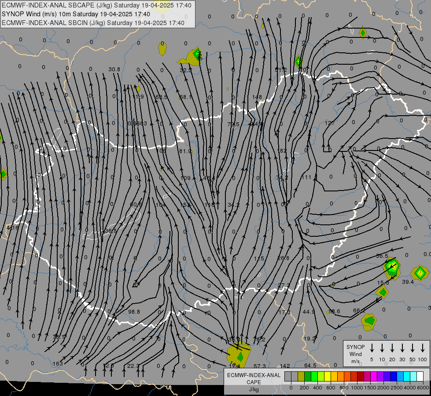Click the map value 36.5
Image resolution: width=431 pixels, height=396 pixels.
[x=382, y=256]
